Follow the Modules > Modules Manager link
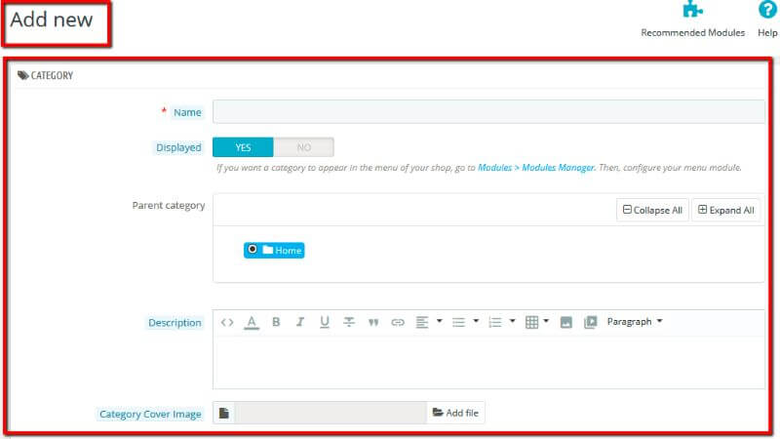The height and width of the screenshot is (439, 780). [535, 168]
